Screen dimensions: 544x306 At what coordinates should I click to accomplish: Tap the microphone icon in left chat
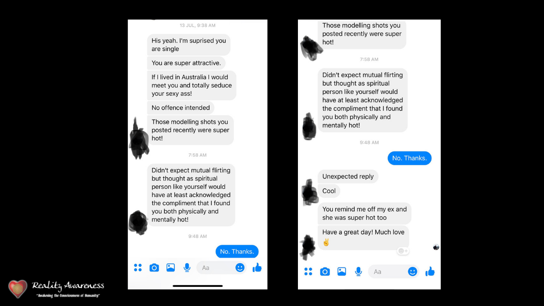(x=187, y=268)
